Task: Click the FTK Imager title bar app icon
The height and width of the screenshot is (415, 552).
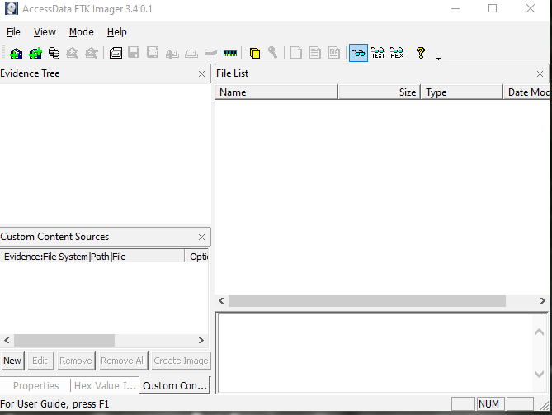Action: [12, 8]
